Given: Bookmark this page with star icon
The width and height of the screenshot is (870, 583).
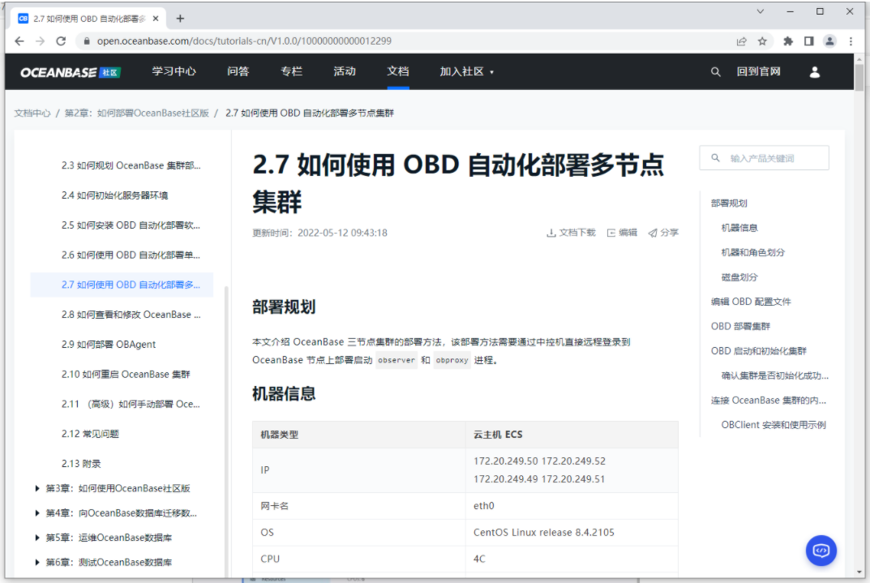Looking at the screenshot, I should [762, 41].
